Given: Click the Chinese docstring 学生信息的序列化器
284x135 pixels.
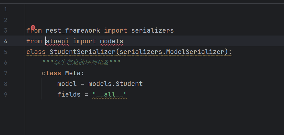Looking at the screenshot, I should pos(82,63).
